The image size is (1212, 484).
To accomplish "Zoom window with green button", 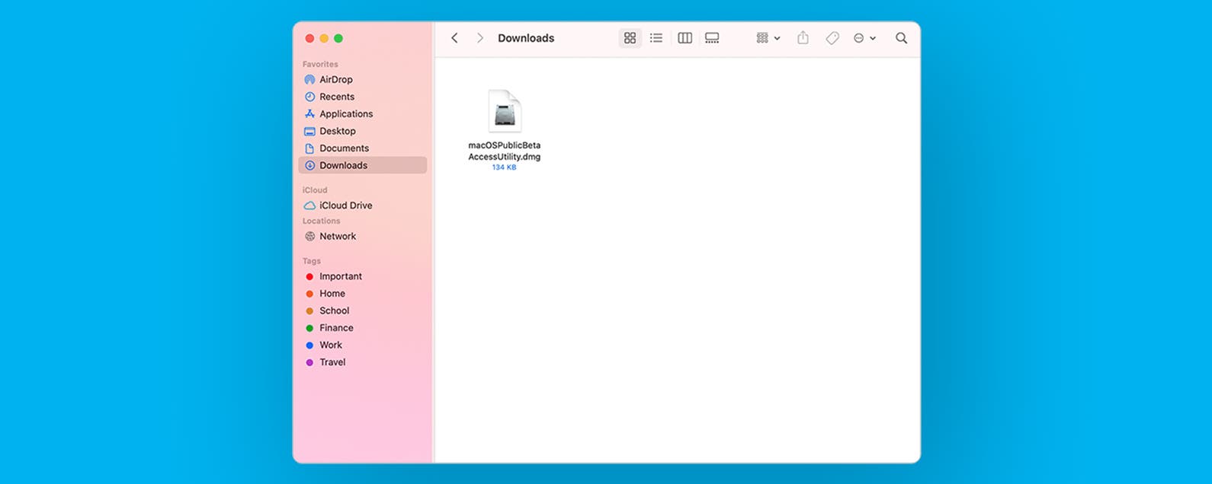I will click(338, 38).
